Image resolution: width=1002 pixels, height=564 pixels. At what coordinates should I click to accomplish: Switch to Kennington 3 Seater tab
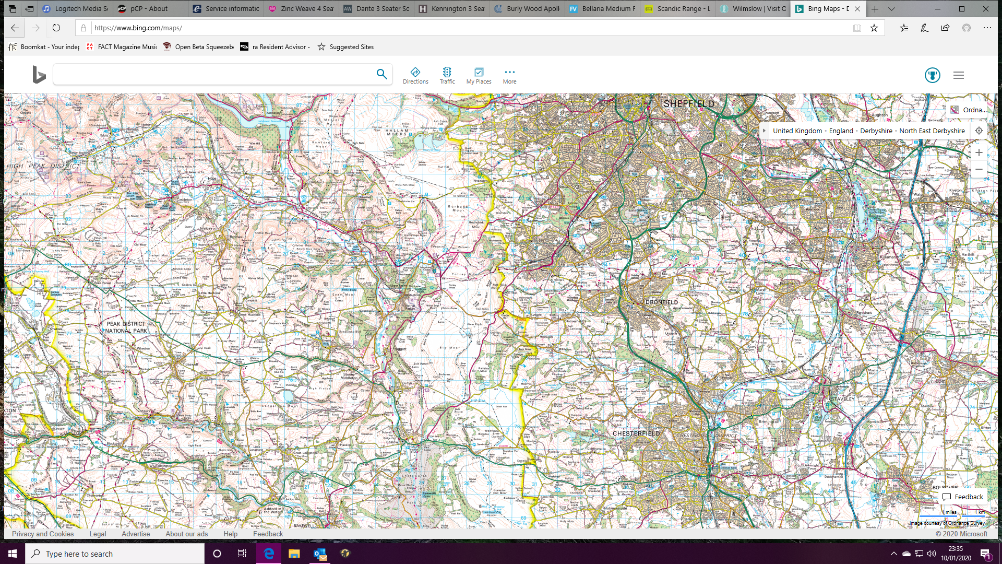tap(451, 9)
